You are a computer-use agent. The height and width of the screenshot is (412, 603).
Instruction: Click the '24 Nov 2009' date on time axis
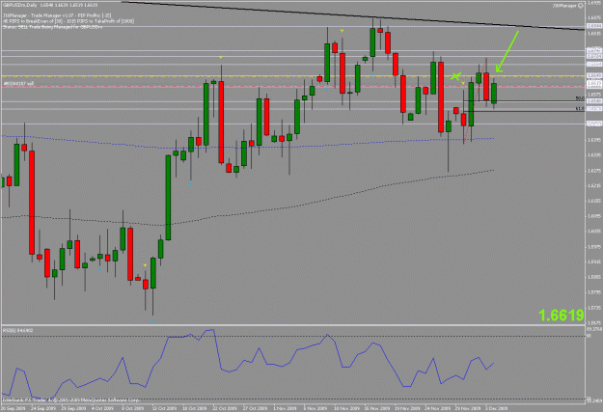pos(438,408)
